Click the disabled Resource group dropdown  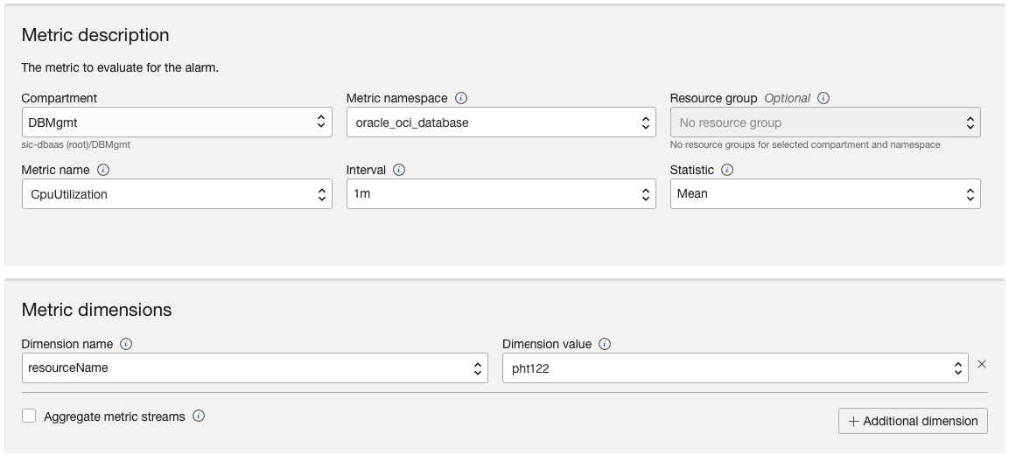point(824,122)
